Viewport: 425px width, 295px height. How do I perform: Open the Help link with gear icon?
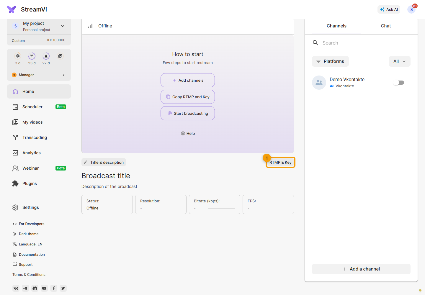point(188,133)
